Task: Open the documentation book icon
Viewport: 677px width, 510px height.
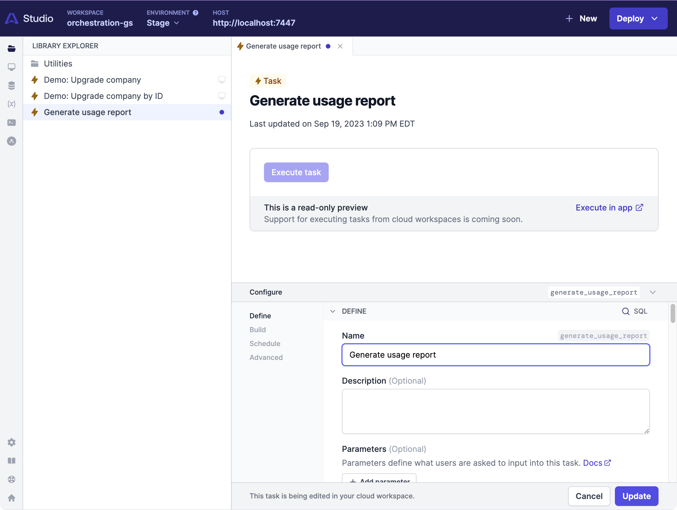Action: click(12, 461)
